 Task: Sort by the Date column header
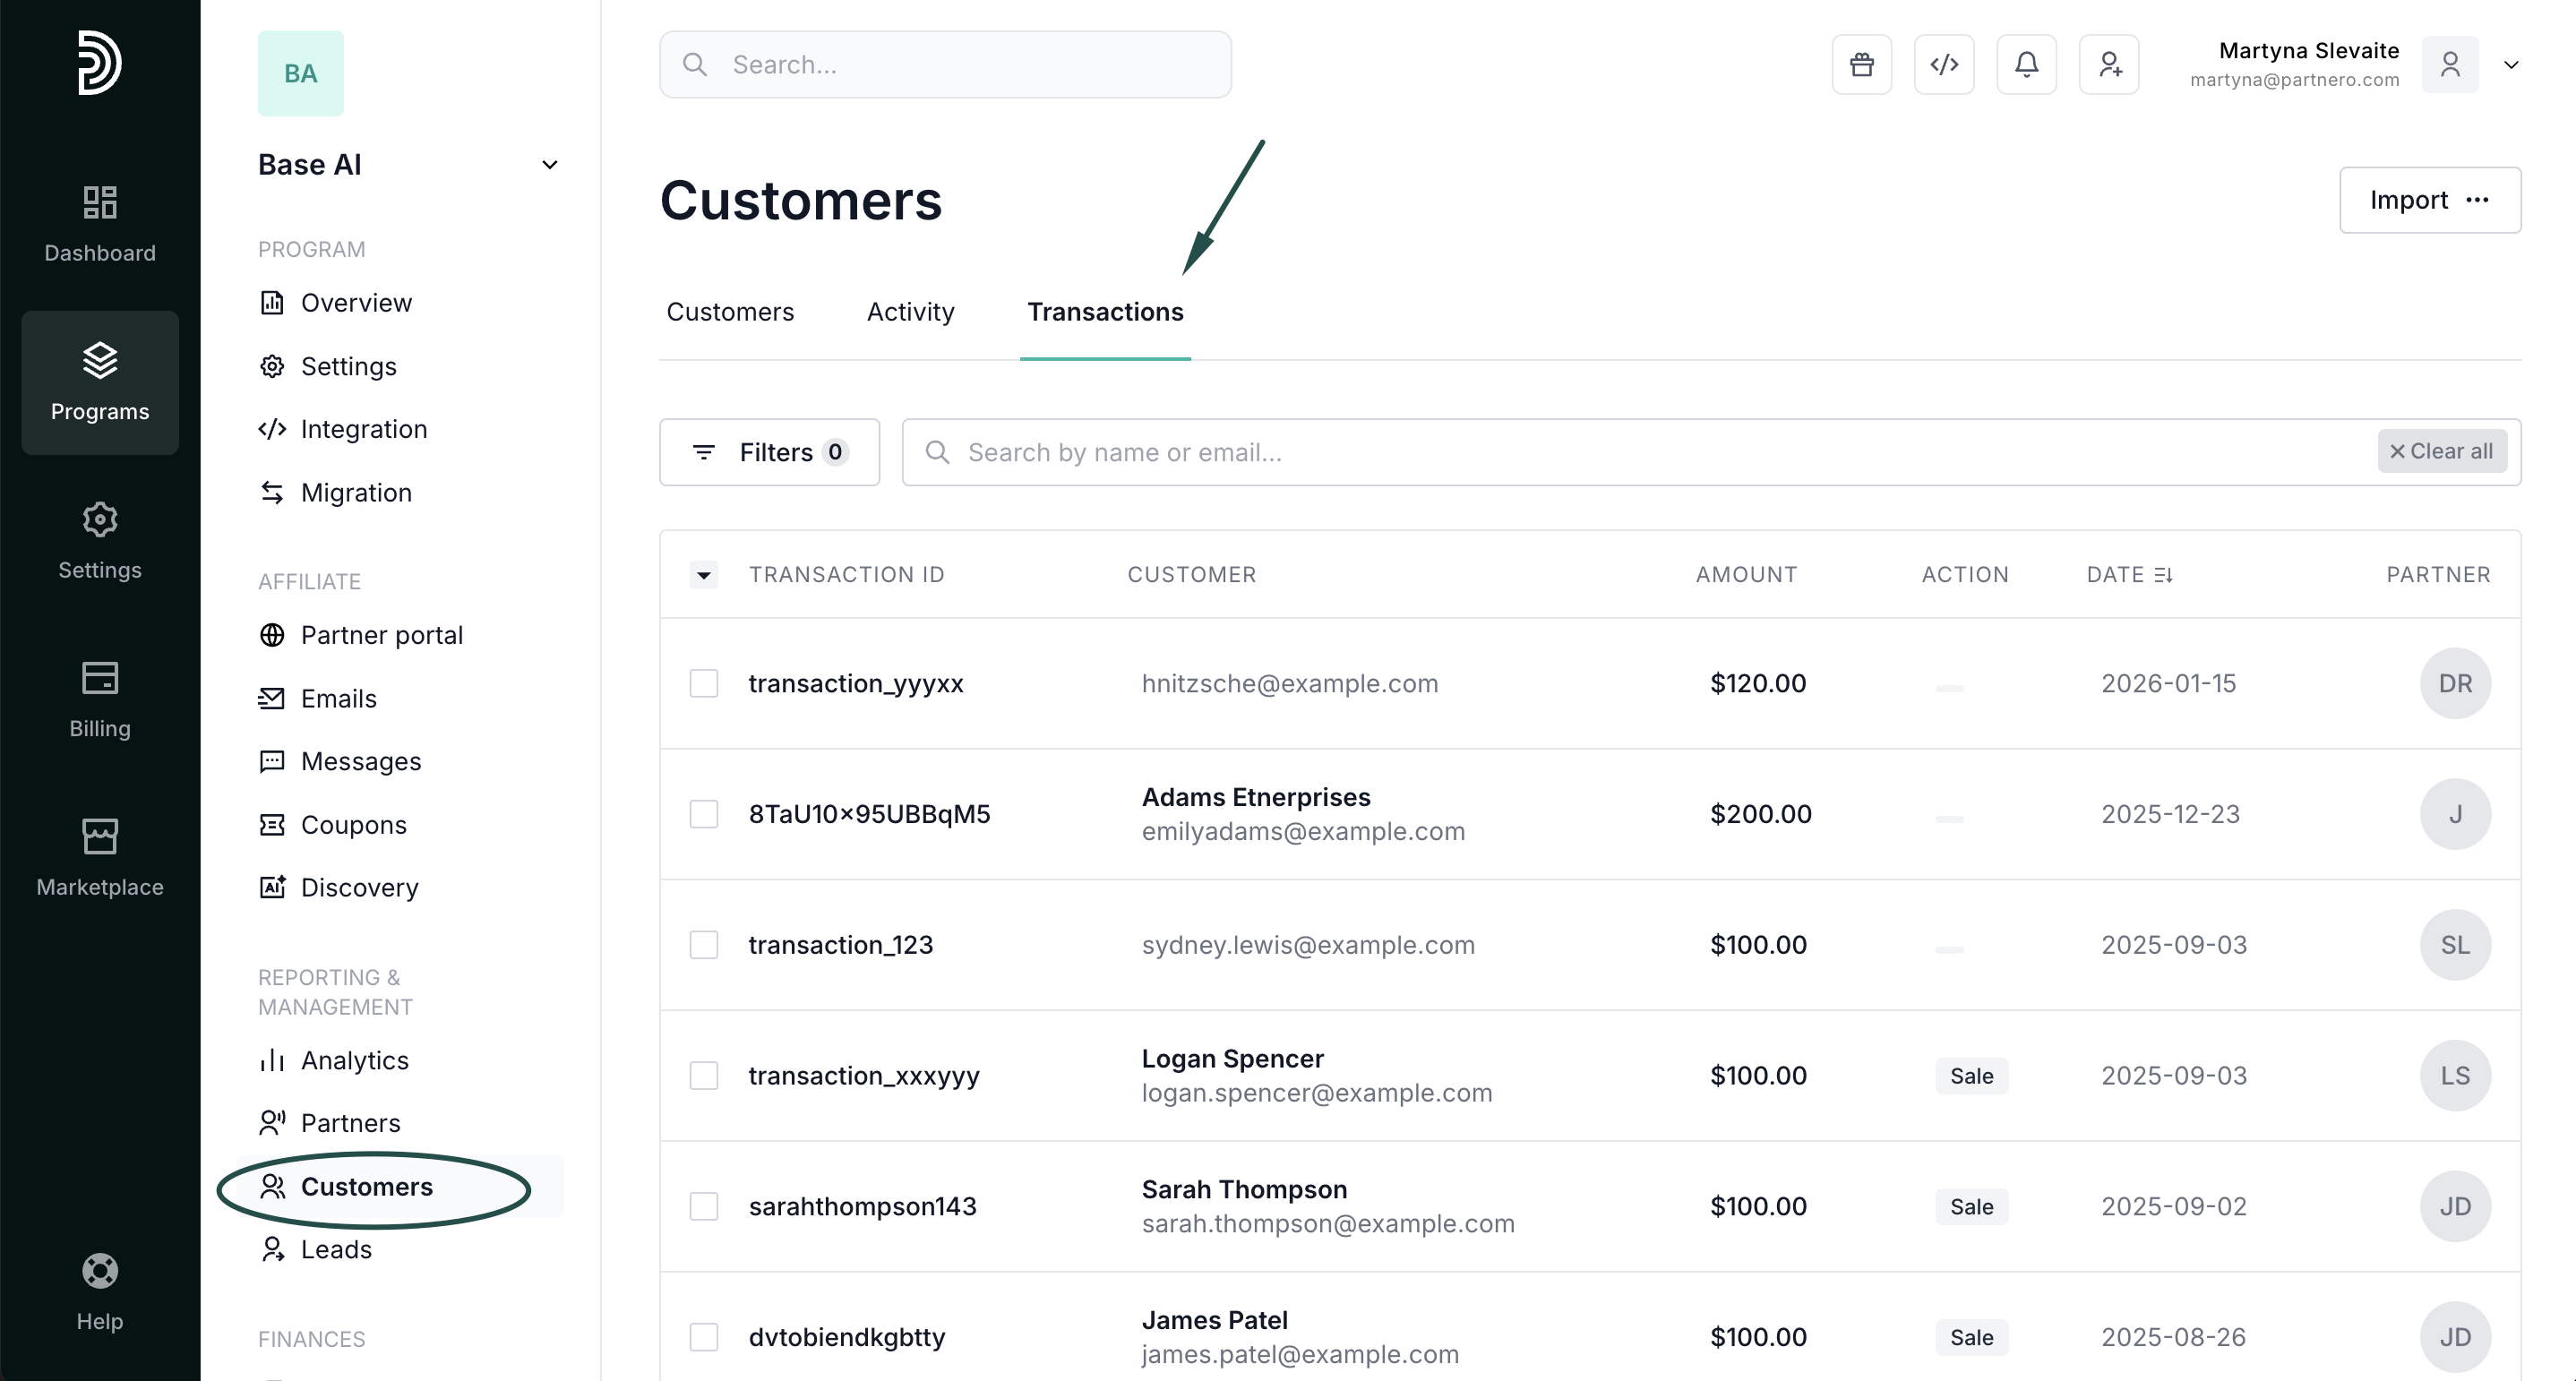[x=2129, y=575]
